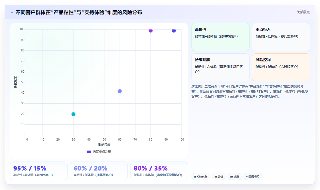Click 高粘性+高体验 text in 高价值 card
Image resolution: width=320 pixels, height=190 pixels.
click(x=216, y=36)
